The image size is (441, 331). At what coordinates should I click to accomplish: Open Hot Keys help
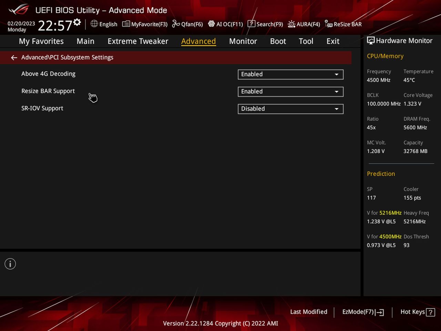418,312
